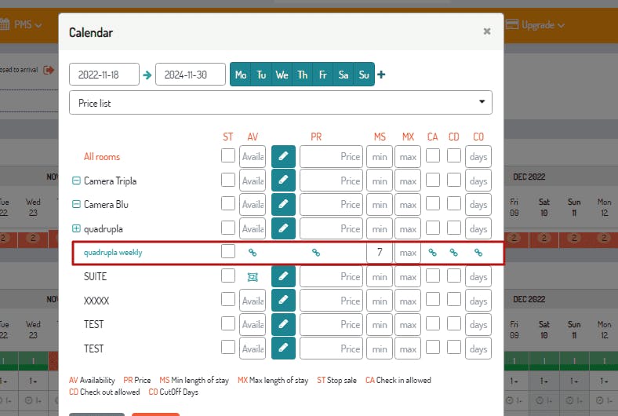Click the plus icon next to weekday buttons

[x=381, y=74]
